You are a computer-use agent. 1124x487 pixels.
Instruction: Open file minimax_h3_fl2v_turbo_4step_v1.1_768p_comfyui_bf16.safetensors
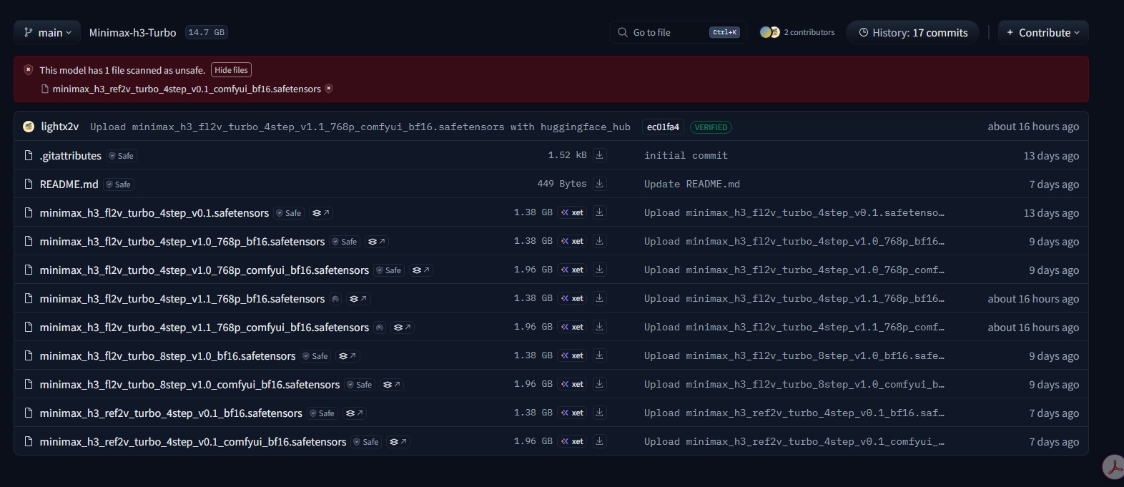coord(204,327)
